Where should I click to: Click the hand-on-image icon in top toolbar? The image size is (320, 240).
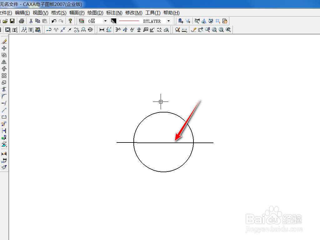click(x=224, y=21)
